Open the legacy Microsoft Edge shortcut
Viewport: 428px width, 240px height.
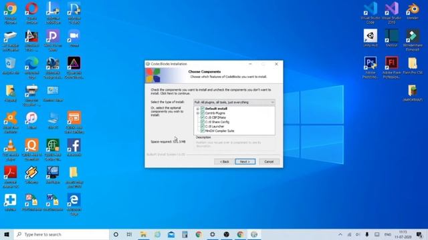tap(74, 205)
